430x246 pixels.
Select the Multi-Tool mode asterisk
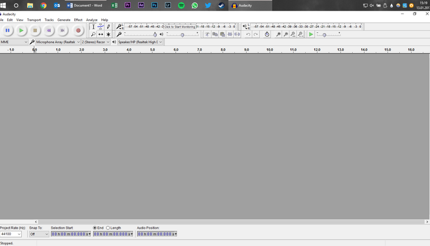pyautogui.click(x=108, y=34)
